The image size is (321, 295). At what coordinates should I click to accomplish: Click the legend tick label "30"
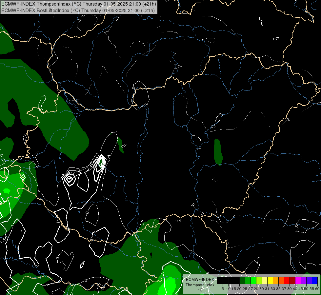(262, 289)
